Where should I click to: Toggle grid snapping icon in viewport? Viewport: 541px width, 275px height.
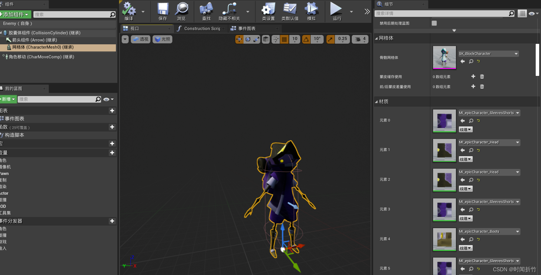coord(284,39)
